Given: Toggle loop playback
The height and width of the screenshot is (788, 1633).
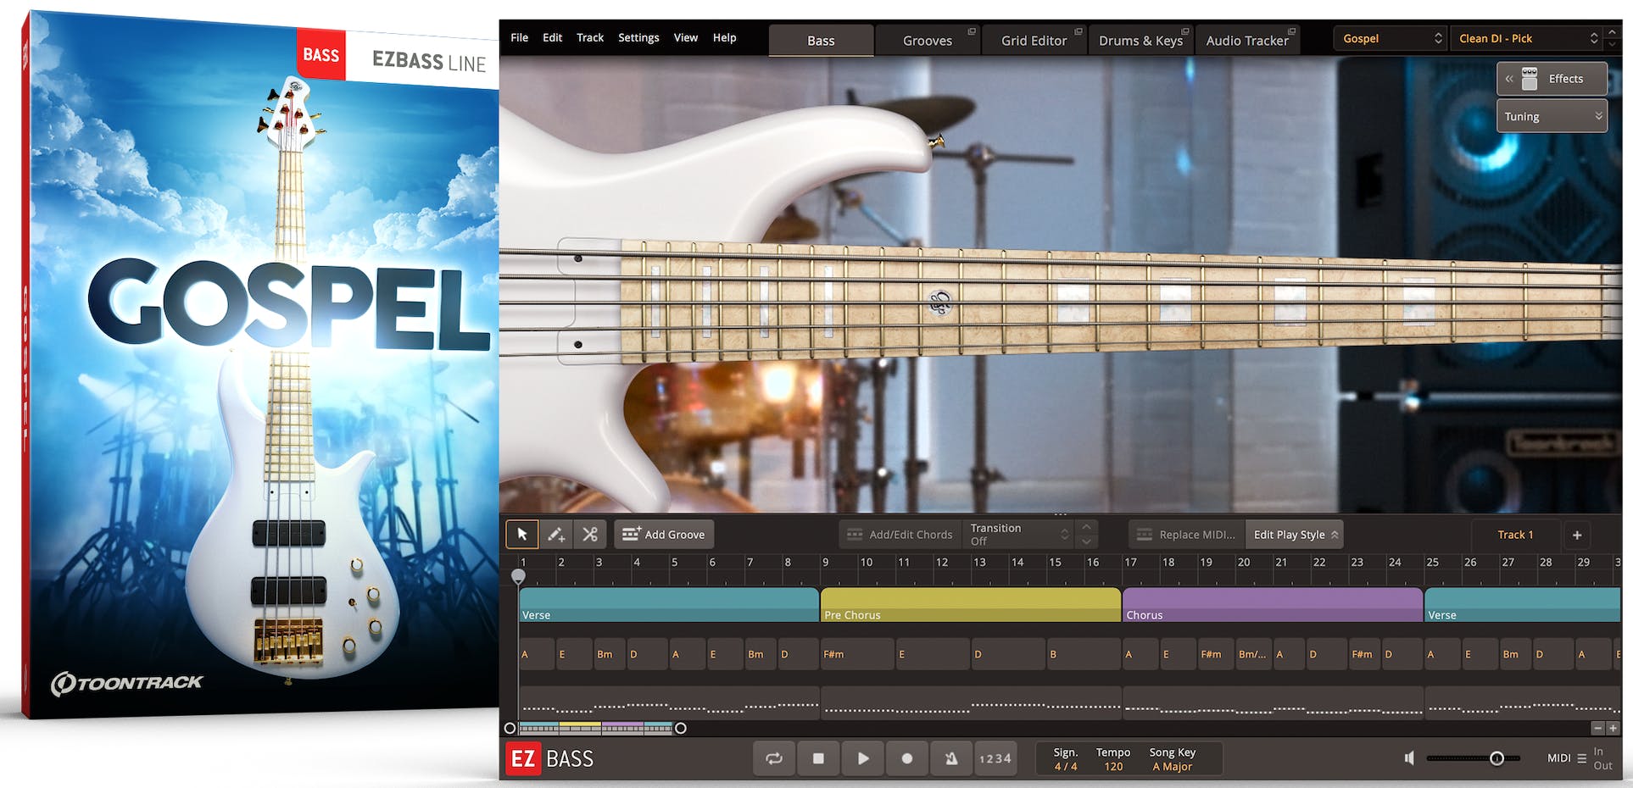Looking at the screenshot, I should coord(774,758).
